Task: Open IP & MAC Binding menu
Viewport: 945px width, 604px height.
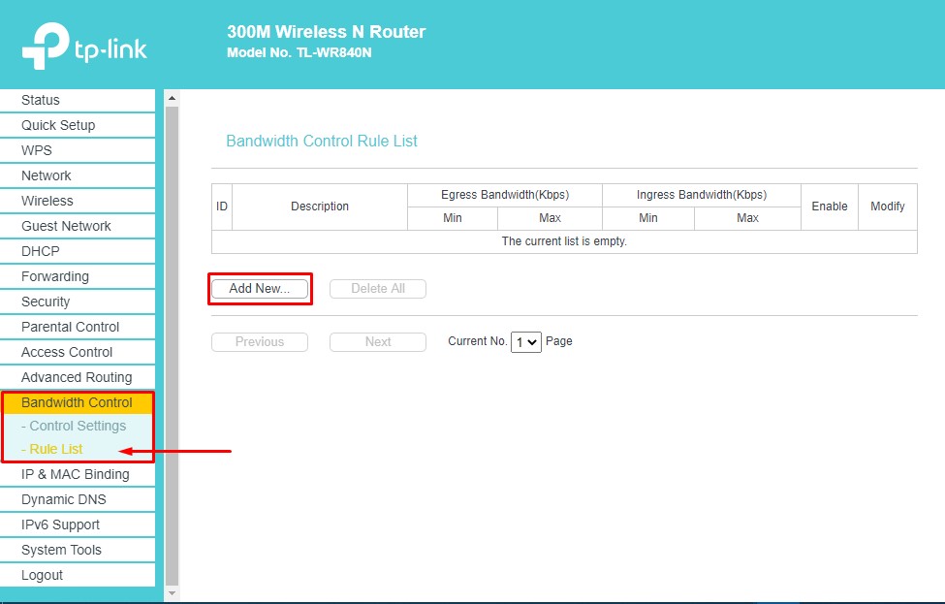Action: (x=75, y=474)
